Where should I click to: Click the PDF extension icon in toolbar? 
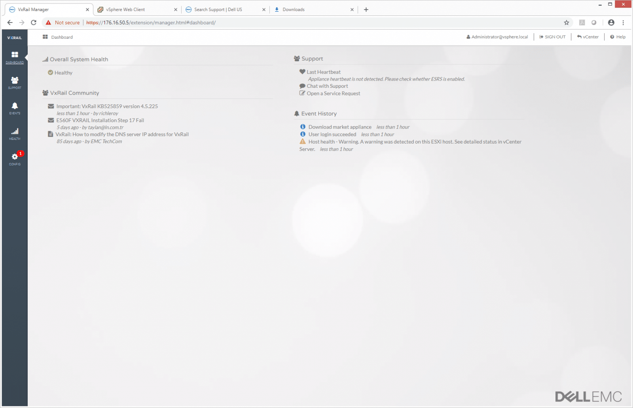pyautogui.click(x=582, y=23)
